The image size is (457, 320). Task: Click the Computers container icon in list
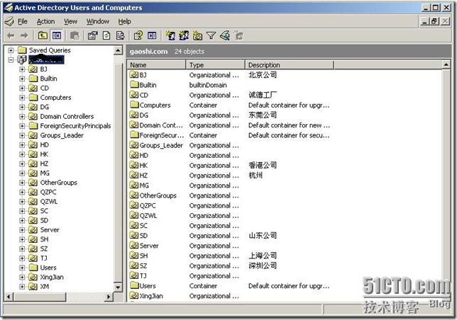pyautogui.click(x=134, y=105)
